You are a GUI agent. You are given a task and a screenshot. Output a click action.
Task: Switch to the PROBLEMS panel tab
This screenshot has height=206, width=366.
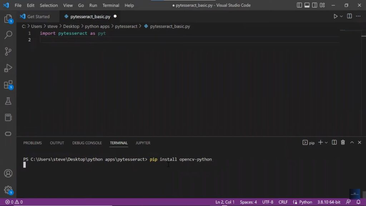tap(33, 143)
